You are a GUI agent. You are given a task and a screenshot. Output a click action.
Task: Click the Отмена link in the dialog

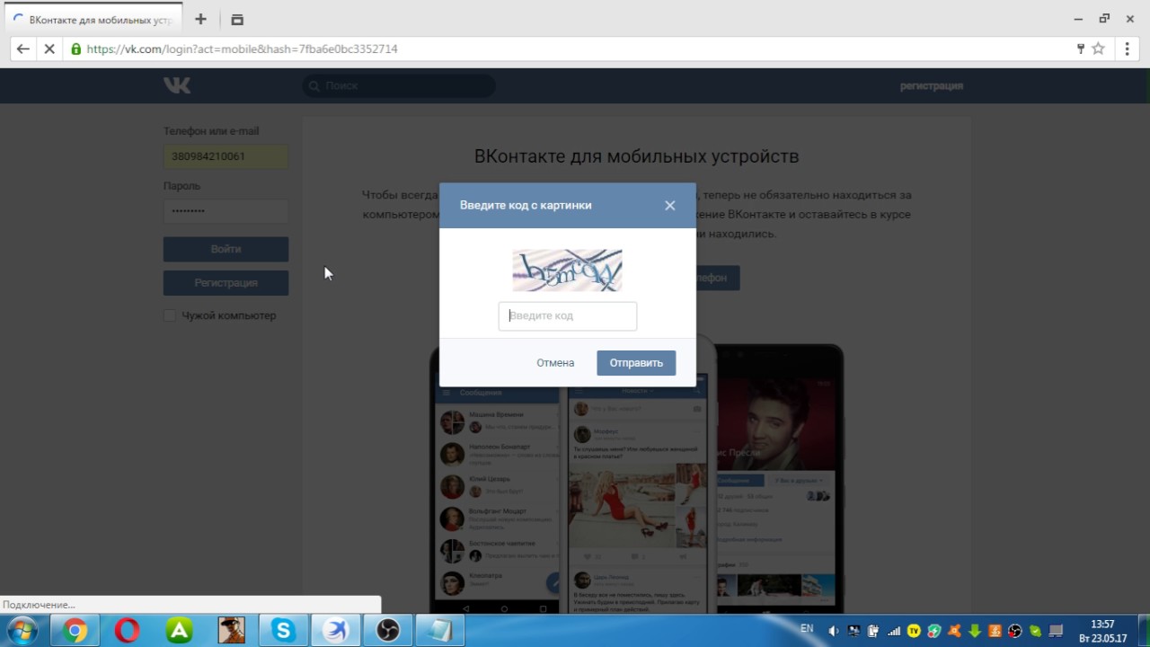[x=555, y=363]
